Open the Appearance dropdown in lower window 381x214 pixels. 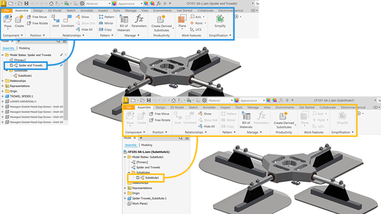pos(252,100)
